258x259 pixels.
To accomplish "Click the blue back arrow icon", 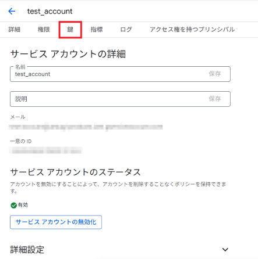I will [x=12, y=11].
